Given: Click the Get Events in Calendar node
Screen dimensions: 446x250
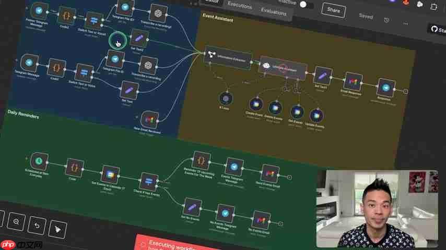Looking at the screenshot, I should (110, 174).
